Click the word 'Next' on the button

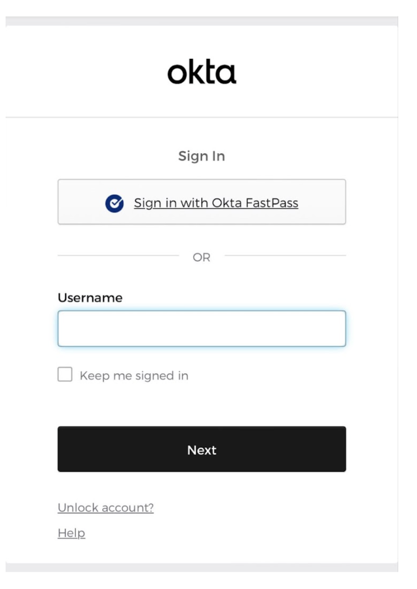tap(202, 450)
